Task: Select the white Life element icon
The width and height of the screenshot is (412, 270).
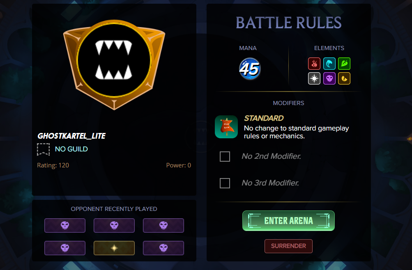Action: click(x=314, y=78)
